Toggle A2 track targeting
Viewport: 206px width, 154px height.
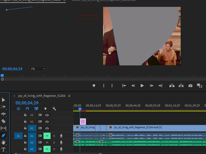coord(32,142)
